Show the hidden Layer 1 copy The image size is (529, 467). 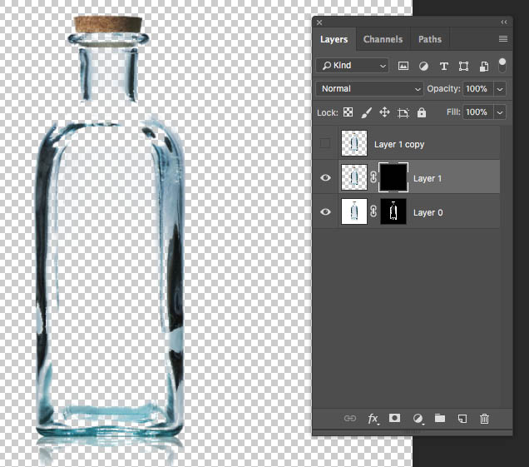[x=325, y=143]
